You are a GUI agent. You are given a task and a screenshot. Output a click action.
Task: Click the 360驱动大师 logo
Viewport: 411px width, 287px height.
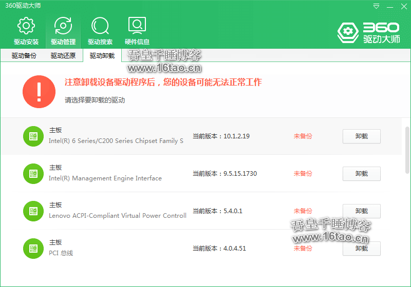point(368,32)
